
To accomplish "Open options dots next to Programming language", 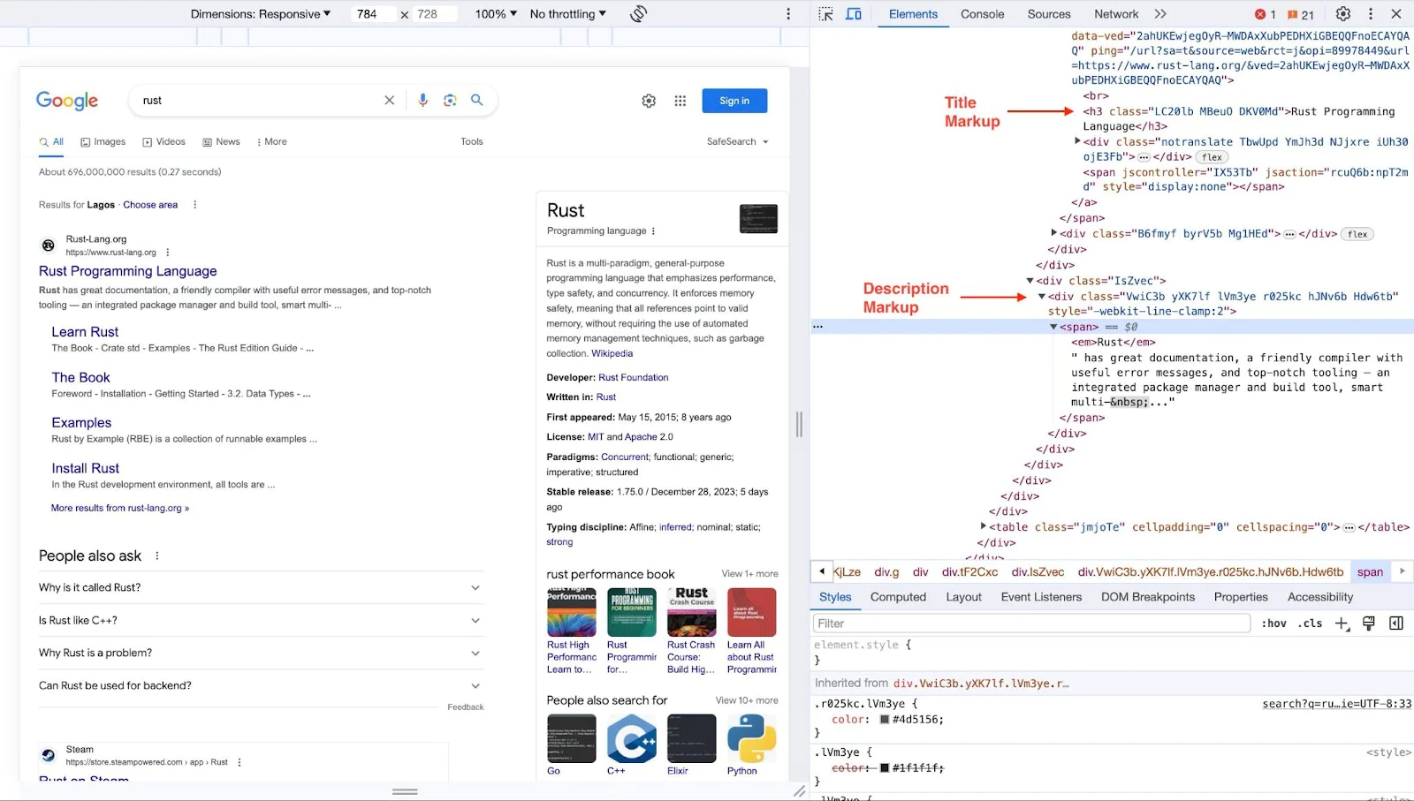I will click(x=653, y=231).
